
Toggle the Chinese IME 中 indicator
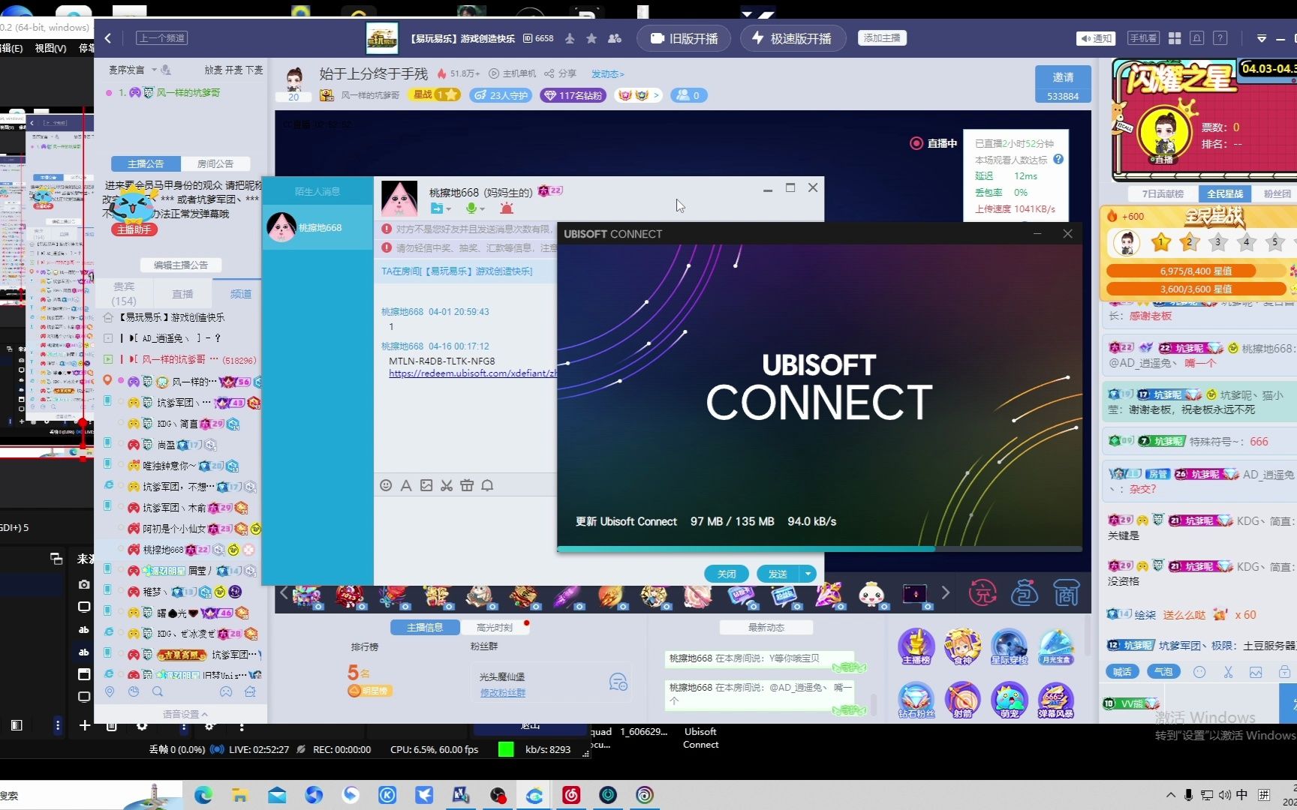1242,795
